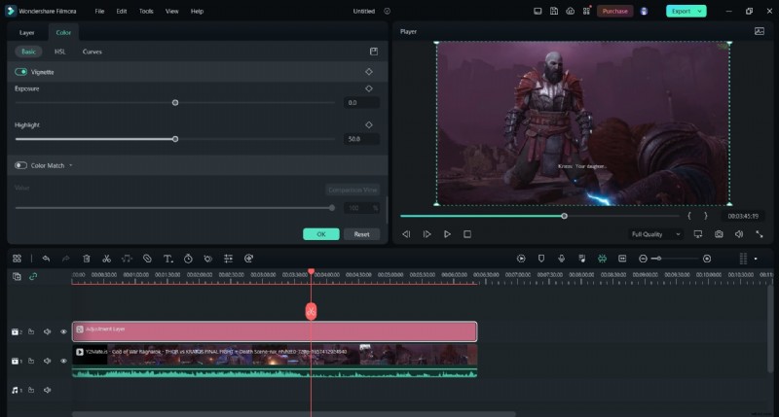Screen dimensions: 779x417
Task: Open the File menu
Action: (99, 11)
